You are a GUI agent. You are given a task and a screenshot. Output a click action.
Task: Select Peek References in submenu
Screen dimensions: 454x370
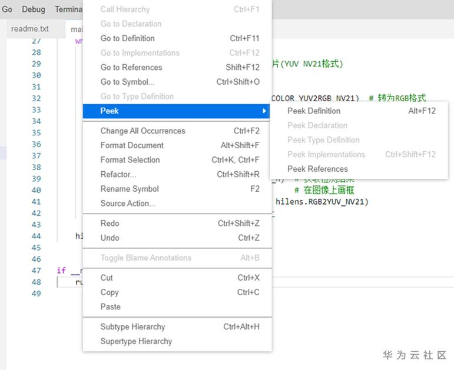tap(359, 169)
